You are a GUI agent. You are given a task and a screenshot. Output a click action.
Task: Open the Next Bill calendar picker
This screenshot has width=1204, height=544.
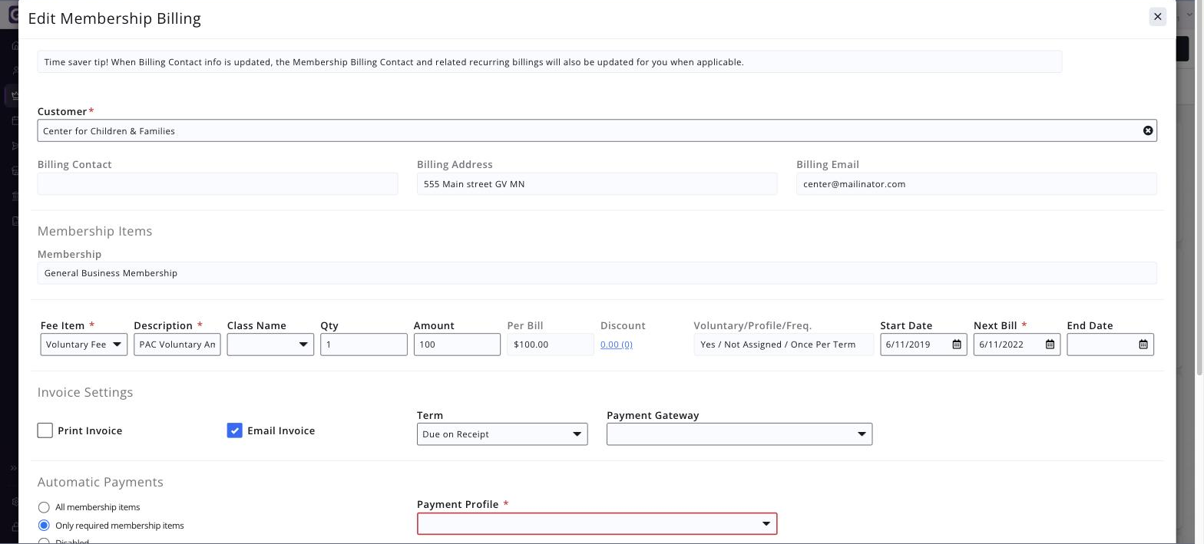pyautogui.click(x=1050, y=345)
